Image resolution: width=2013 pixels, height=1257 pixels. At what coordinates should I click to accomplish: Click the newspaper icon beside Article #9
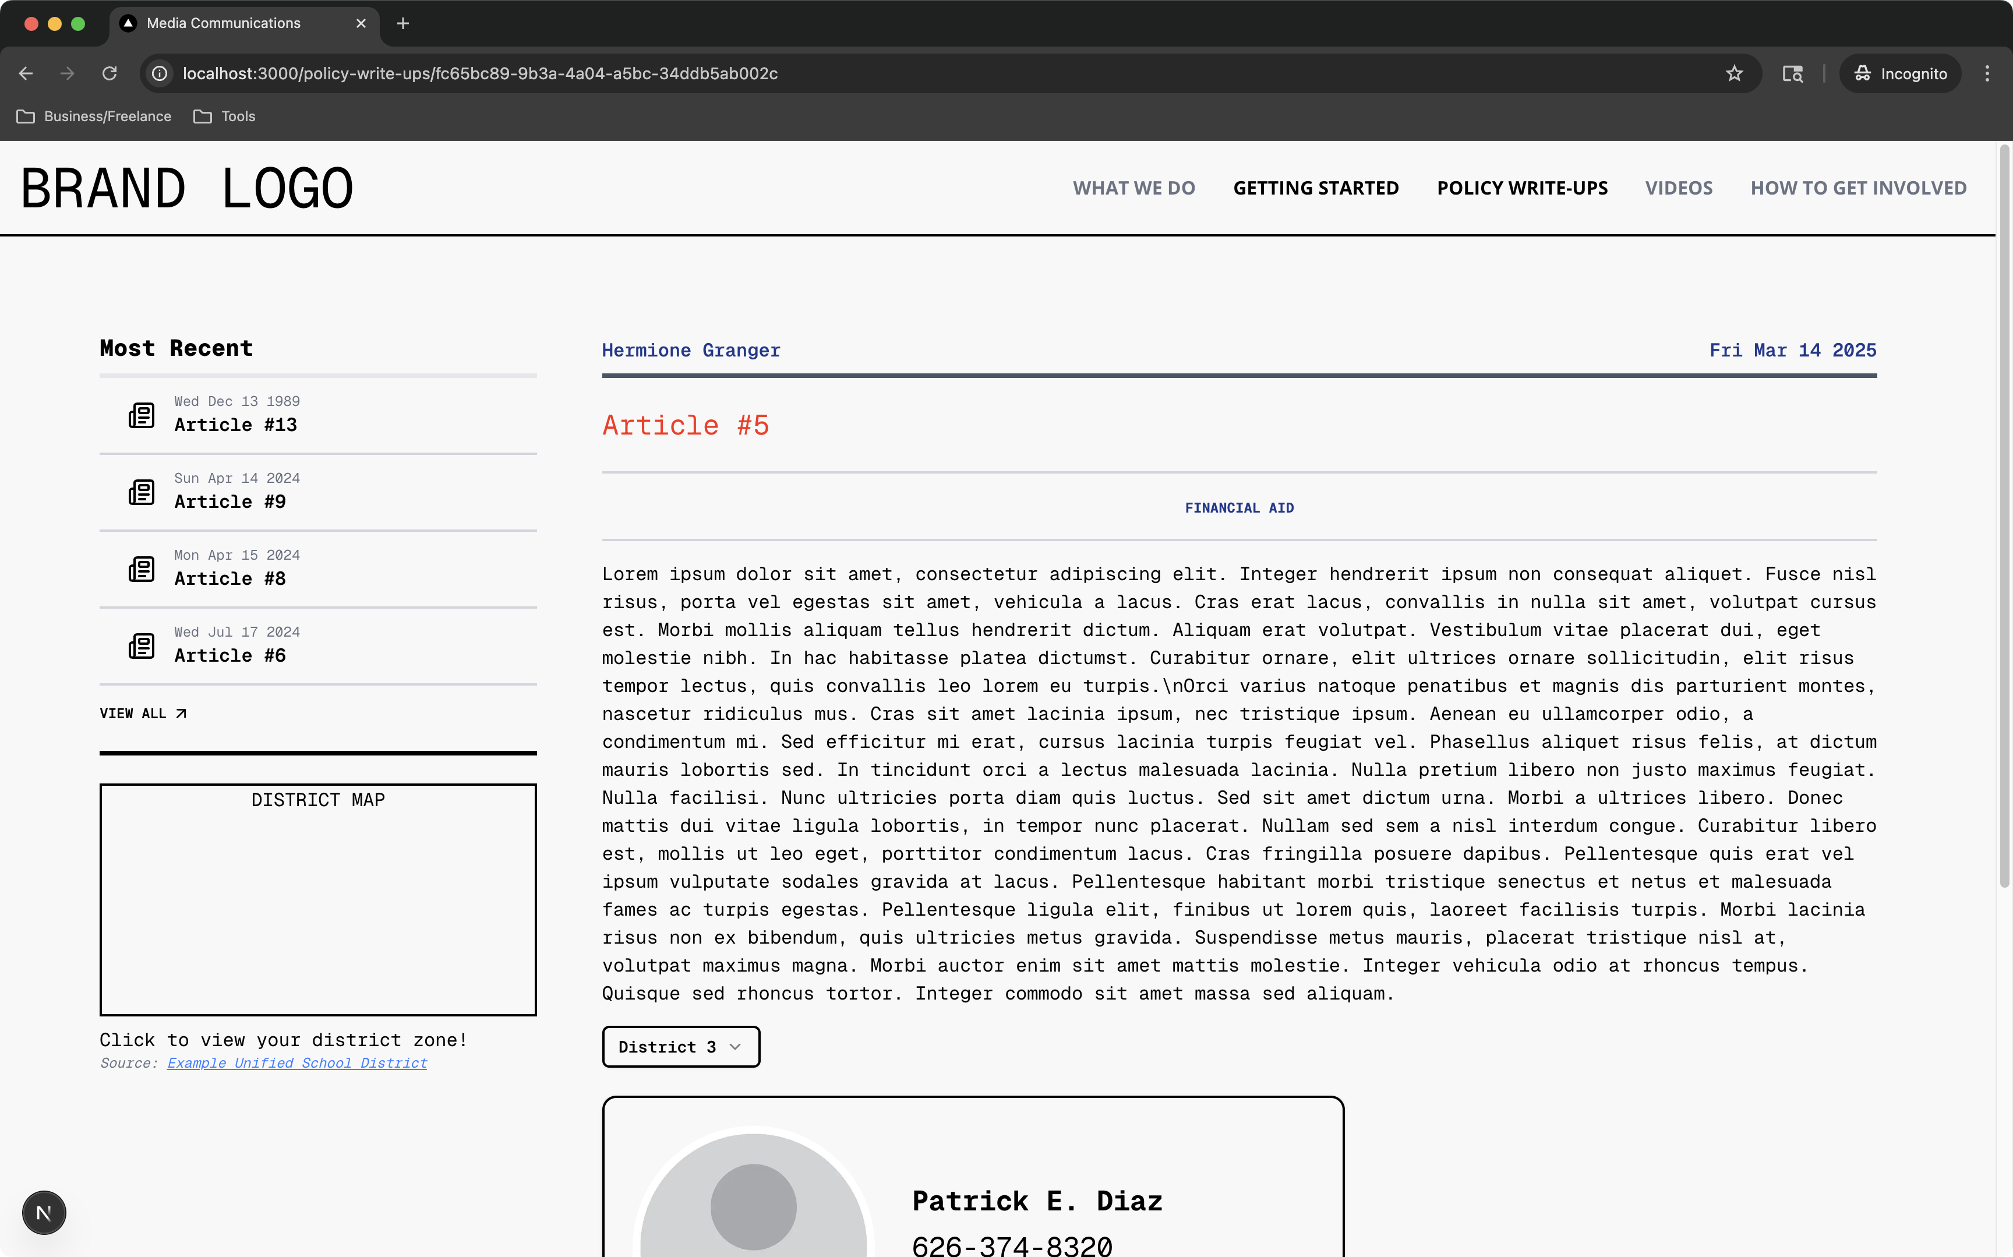click(142, 492)
